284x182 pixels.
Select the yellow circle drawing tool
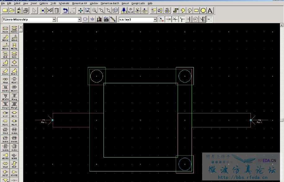click(203, 11)
